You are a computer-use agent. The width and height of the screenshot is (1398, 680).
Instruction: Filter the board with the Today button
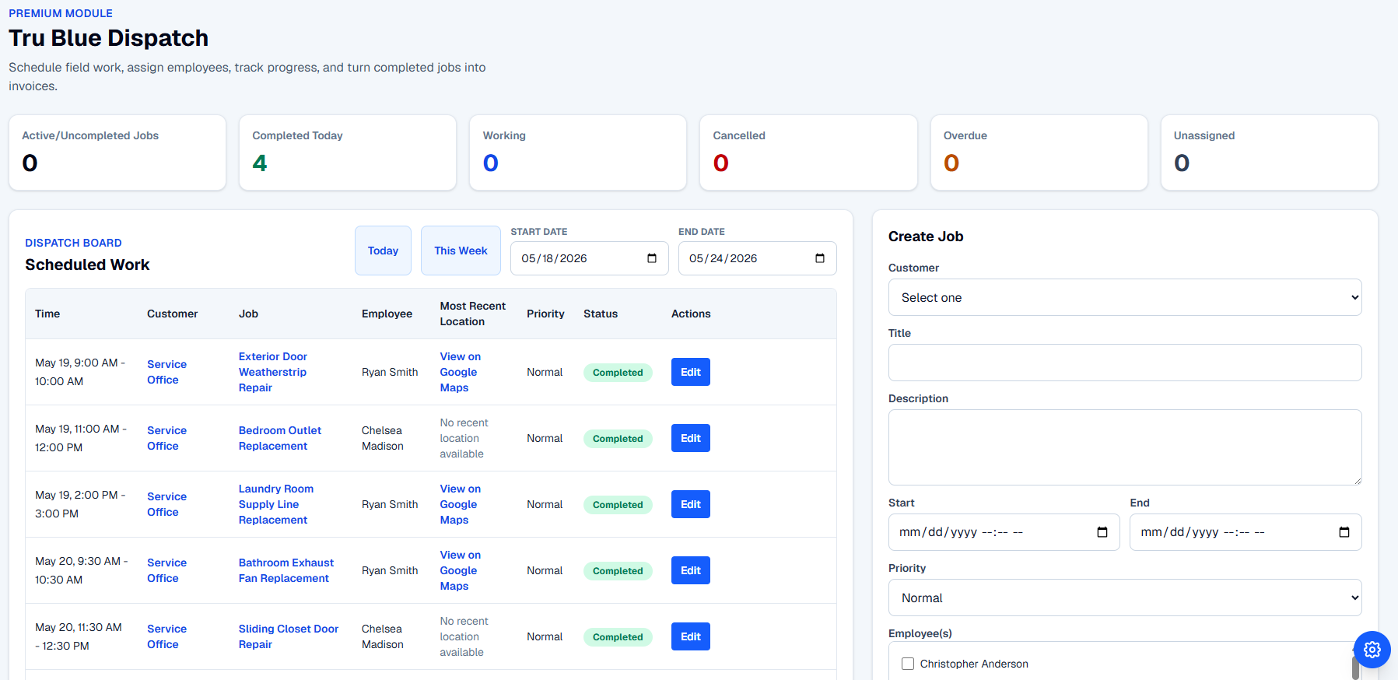(383, 251)
